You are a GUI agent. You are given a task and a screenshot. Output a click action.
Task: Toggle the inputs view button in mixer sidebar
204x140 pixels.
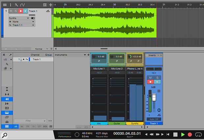tap(7, 99)
